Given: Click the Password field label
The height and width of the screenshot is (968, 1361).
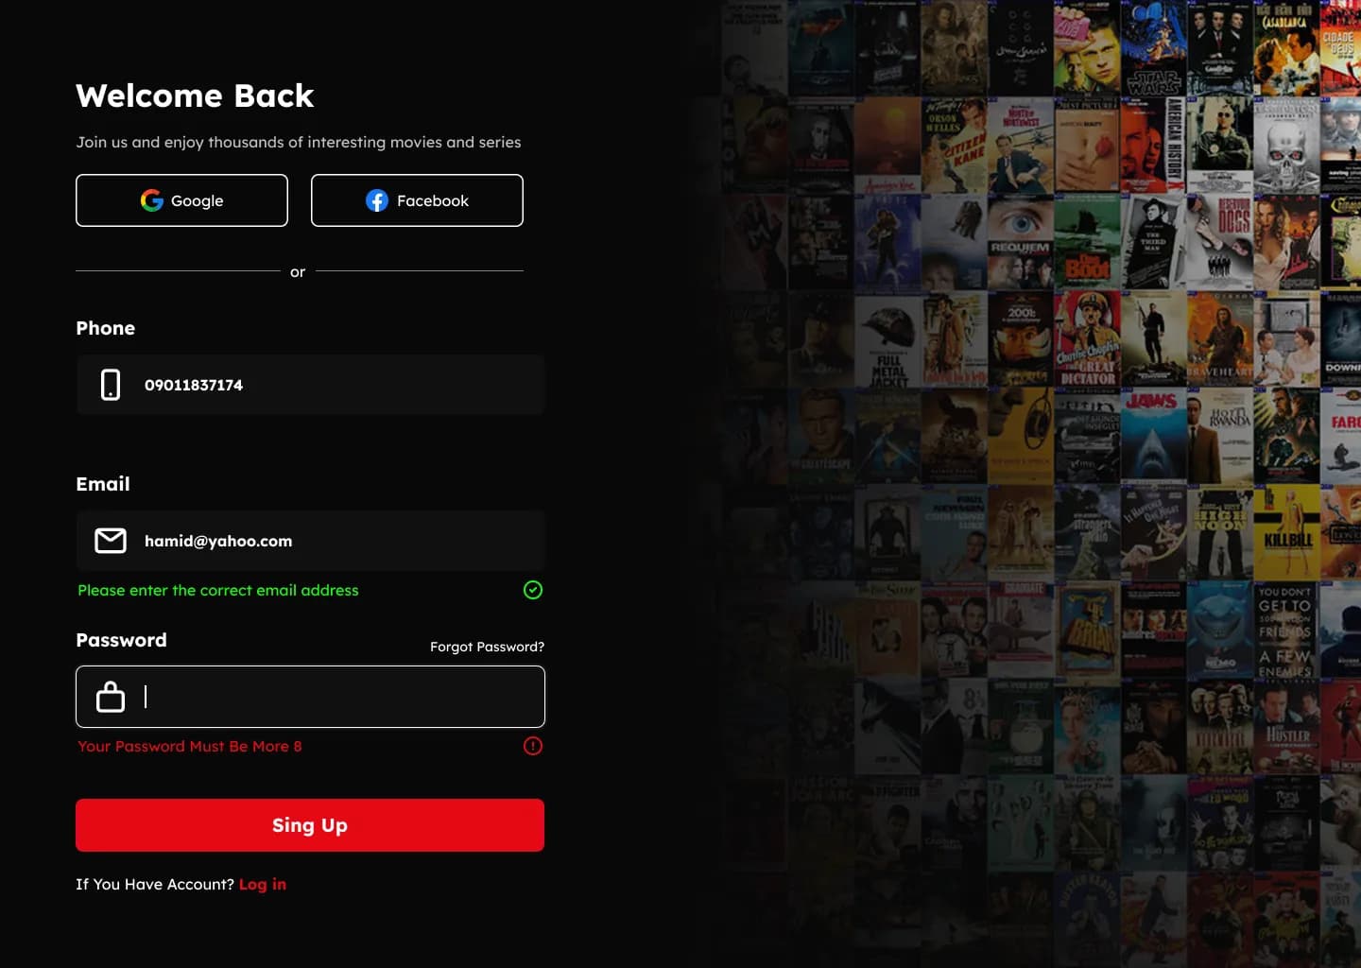Looking at the screenshot, I should click(x=121, y=640).
